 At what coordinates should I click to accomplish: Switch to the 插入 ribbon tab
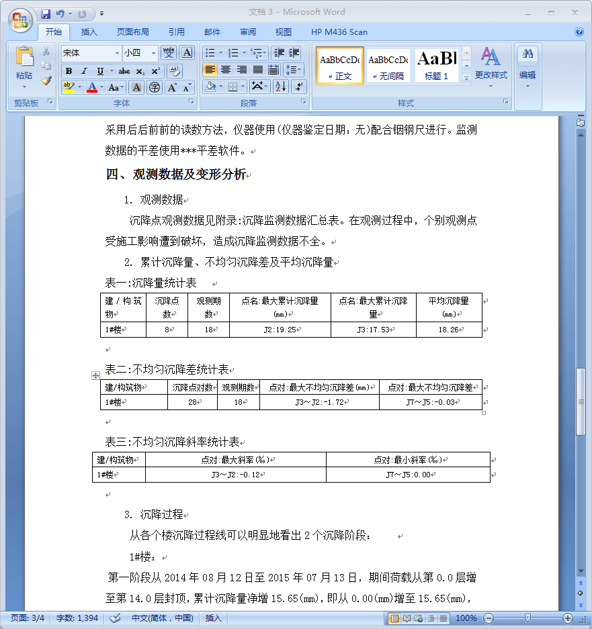89,32
